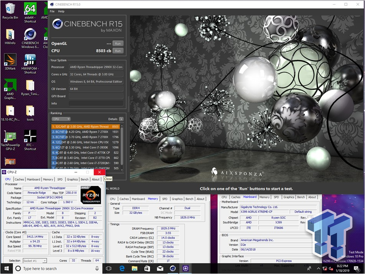
Task: Open the Socket #1 selection dropdown in CPU-Z
Action: [35, 261]
